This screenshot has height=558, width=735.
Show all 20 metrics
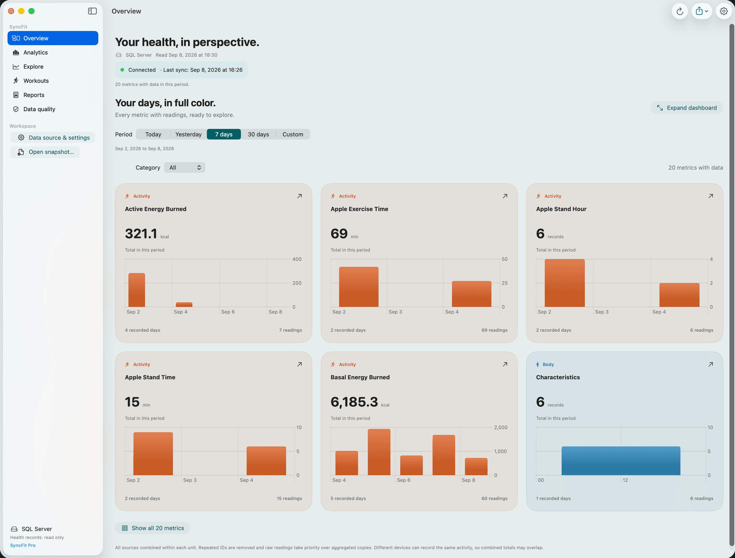[x=153, y=528]
